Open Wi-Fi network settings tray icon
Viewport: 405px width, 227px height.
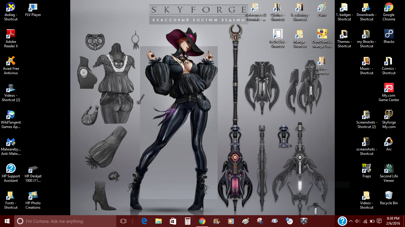pyautogui.click(x=365, y=221)
